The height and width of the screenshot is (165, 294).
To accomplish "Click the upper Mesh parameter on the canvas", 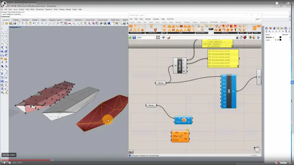I will click(161, 83).
